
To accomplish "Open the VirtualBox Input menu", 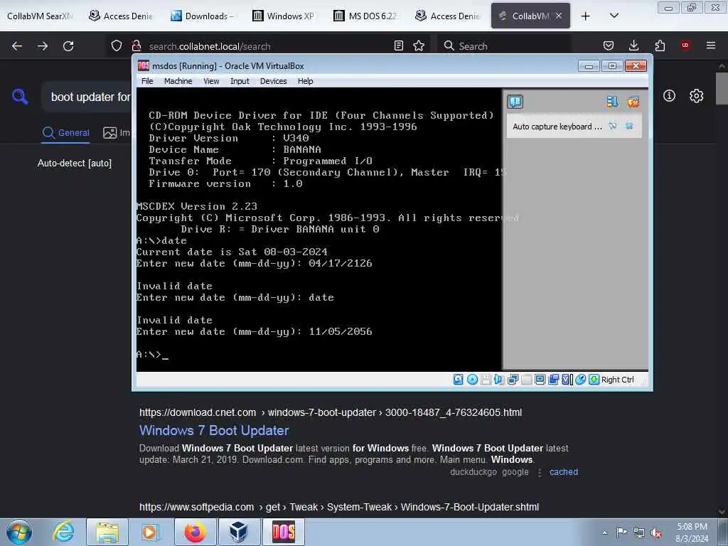I will (240, 81).
